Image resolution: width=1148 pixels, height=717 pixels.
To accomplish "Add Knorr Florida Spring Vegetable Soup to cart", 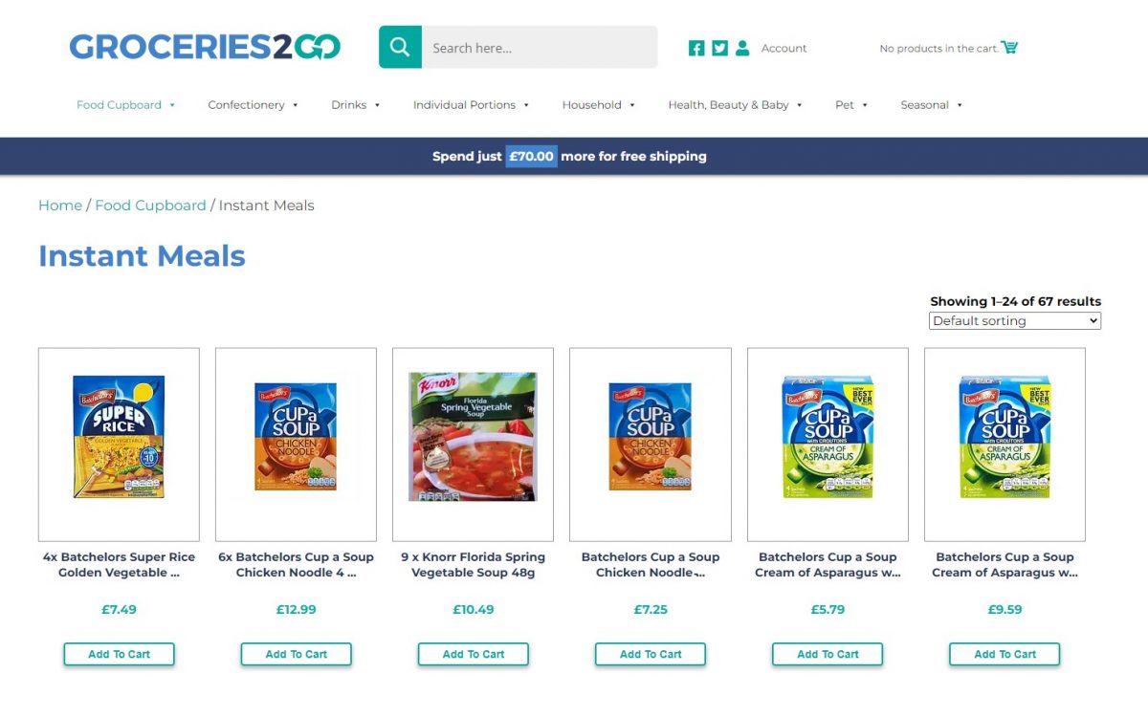I will tap(474, 654).
